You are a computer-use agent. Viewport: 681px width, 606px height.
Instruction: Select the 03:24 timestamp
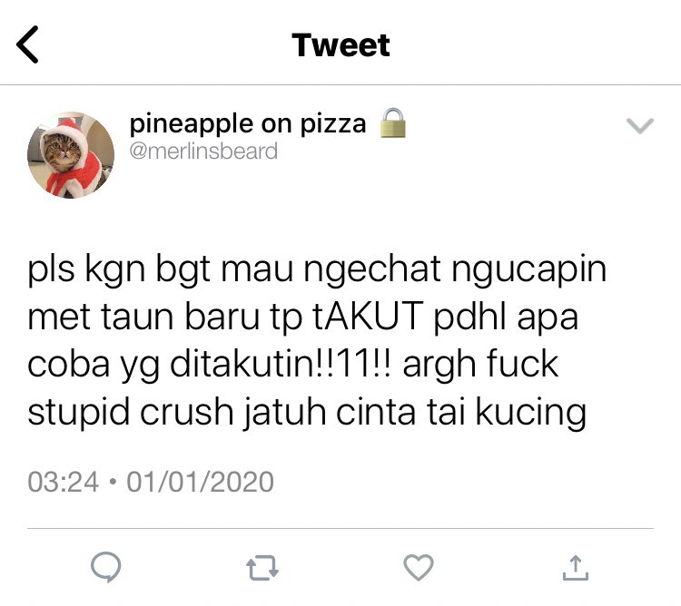(64, 482)
